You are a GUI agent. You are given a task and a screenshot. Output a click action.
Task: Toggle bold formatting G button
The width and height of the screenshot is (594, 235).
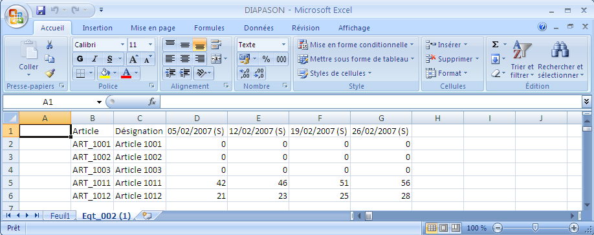pyautogui.click(x=80, y=59)
